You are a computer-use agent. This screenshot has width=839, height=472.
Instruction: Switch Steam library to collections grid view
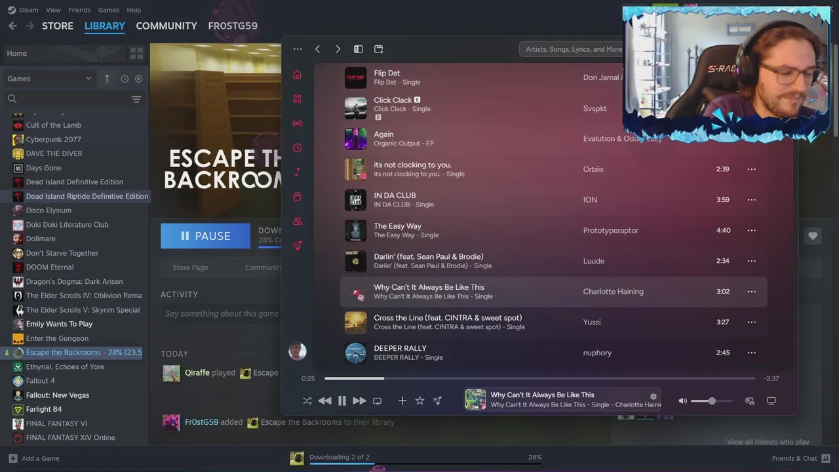136,53
